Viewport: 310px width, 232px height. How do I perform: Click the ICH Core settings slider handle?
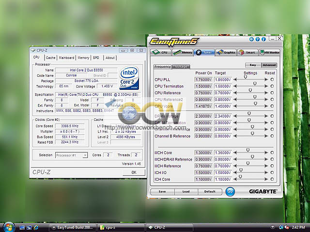tap(240, 177)
